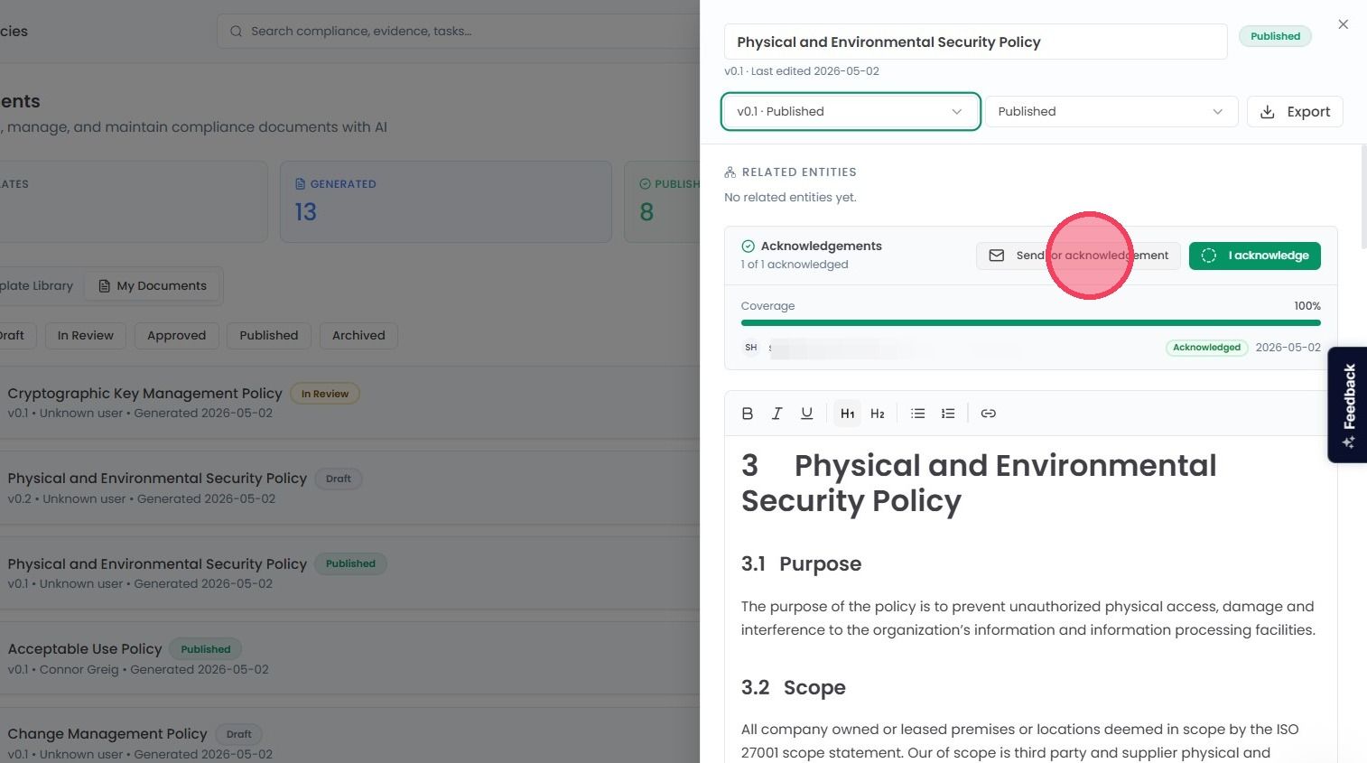Insert a hyperlink via link icon
This screenshot has width=1367, height=763.
click(x=989, y=414)
